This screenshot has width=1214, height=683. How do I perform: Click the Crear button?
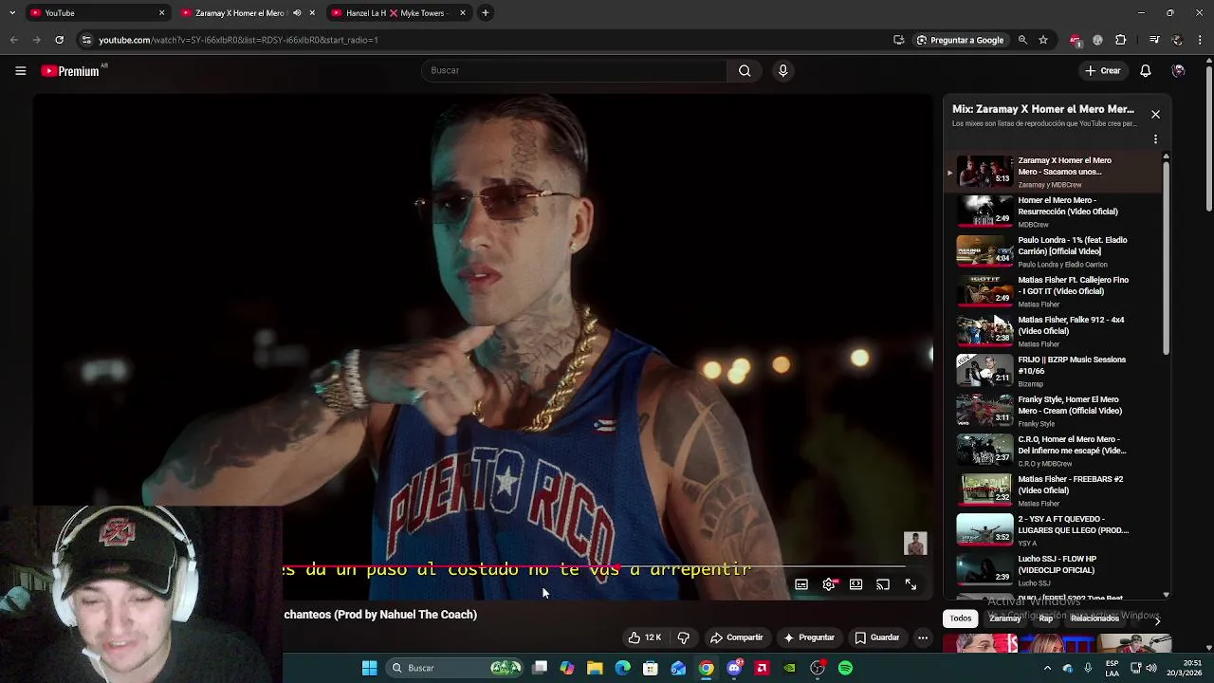point(1103,70)
